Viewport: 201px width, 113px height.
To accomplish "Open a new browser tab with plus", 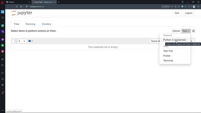I will (59, 2).
